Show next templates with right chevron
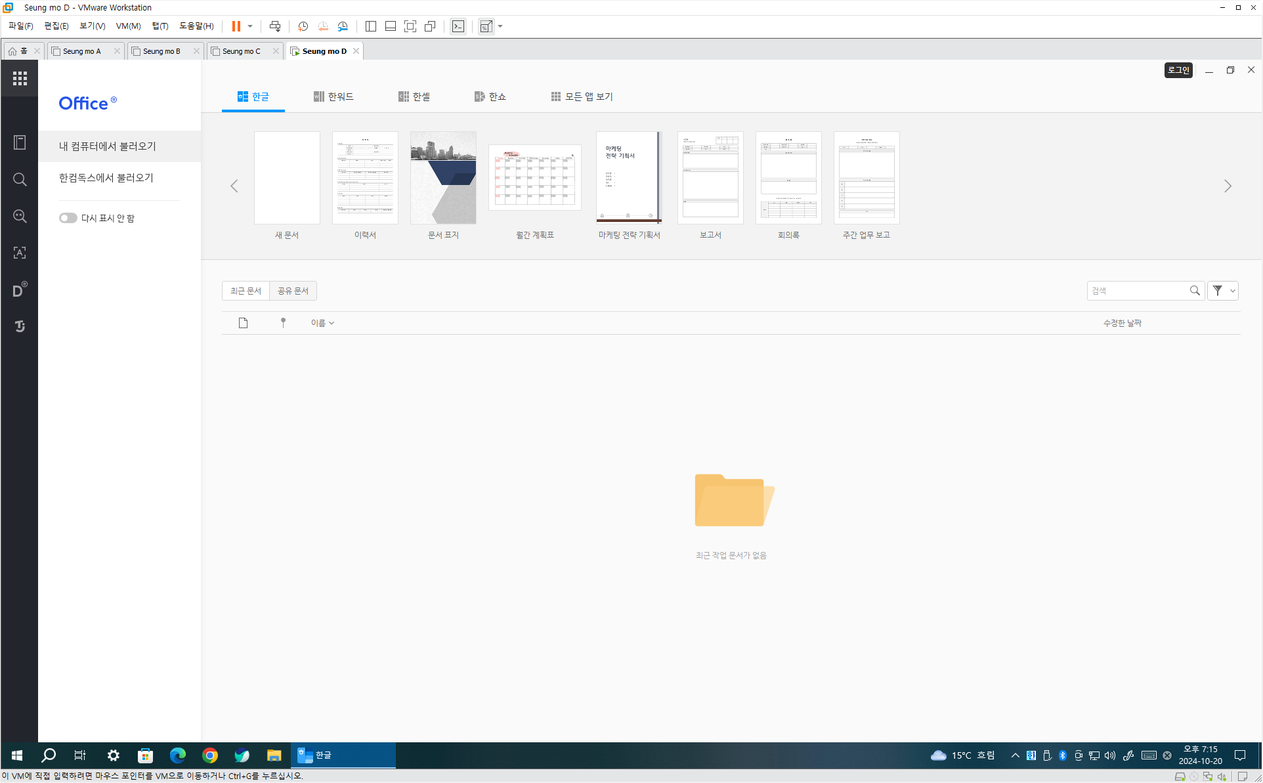This screenshot has width=1263, height=783. (x=1228, y=186)
